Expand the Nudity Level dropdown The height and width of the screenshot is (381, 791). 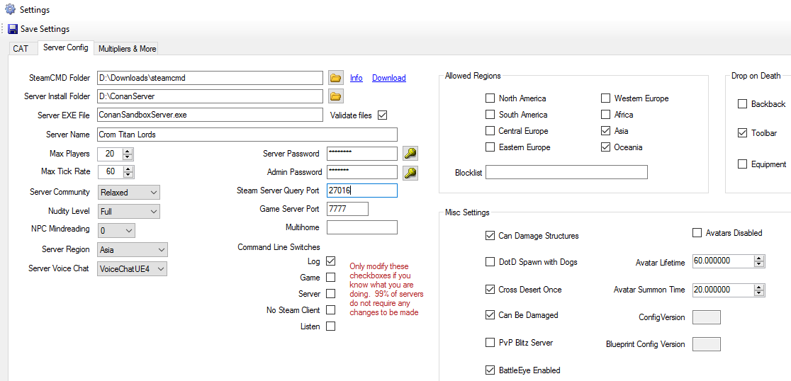tap(128, 212)
